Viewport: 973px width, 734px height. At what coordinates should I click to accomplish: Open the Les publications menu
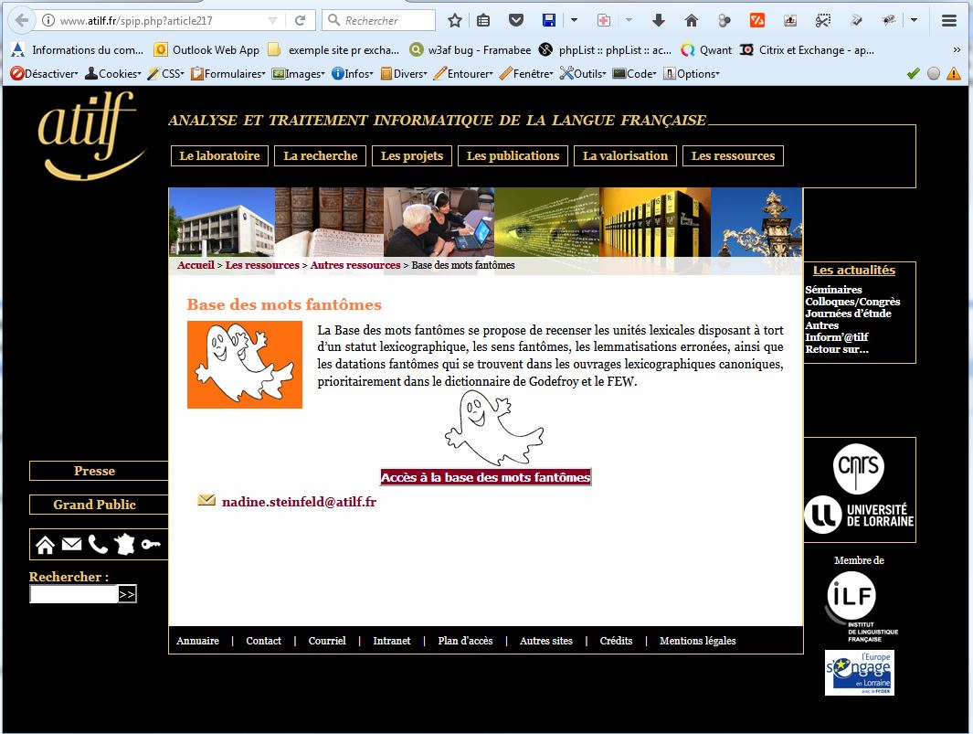[x=513, y=156]
